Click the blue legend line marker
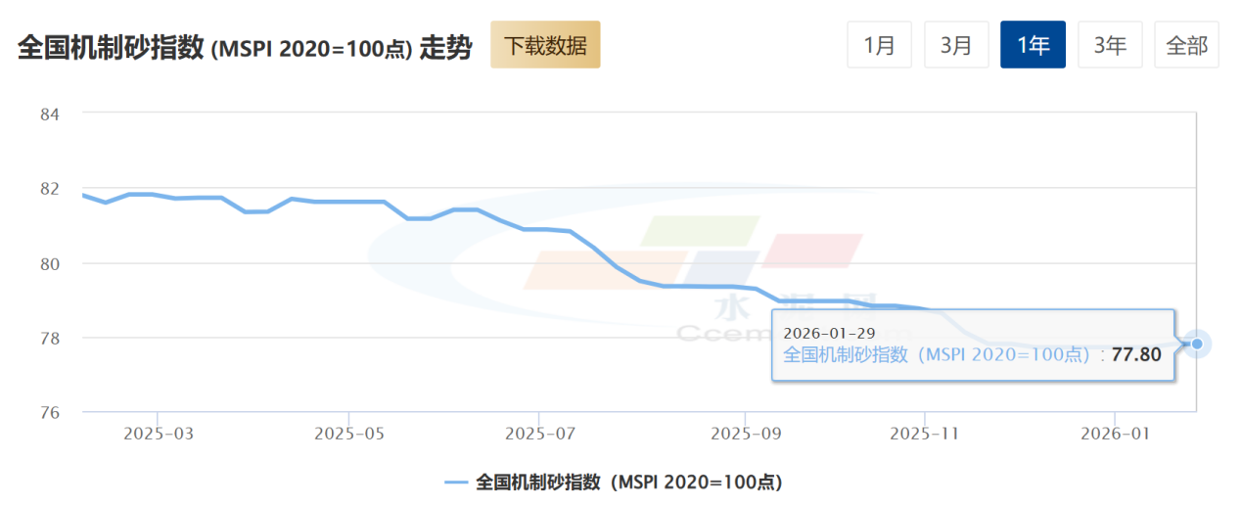 coord(457,482)
